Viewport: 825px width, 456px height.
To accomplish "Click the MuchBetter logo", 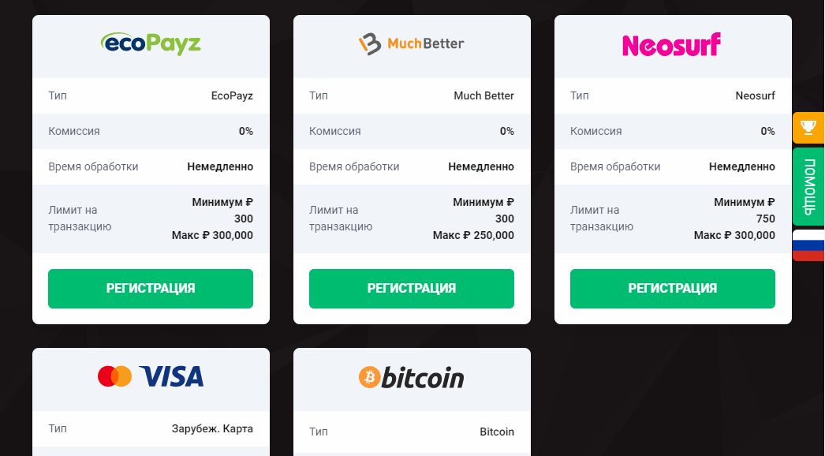I will tap(412, 44).
